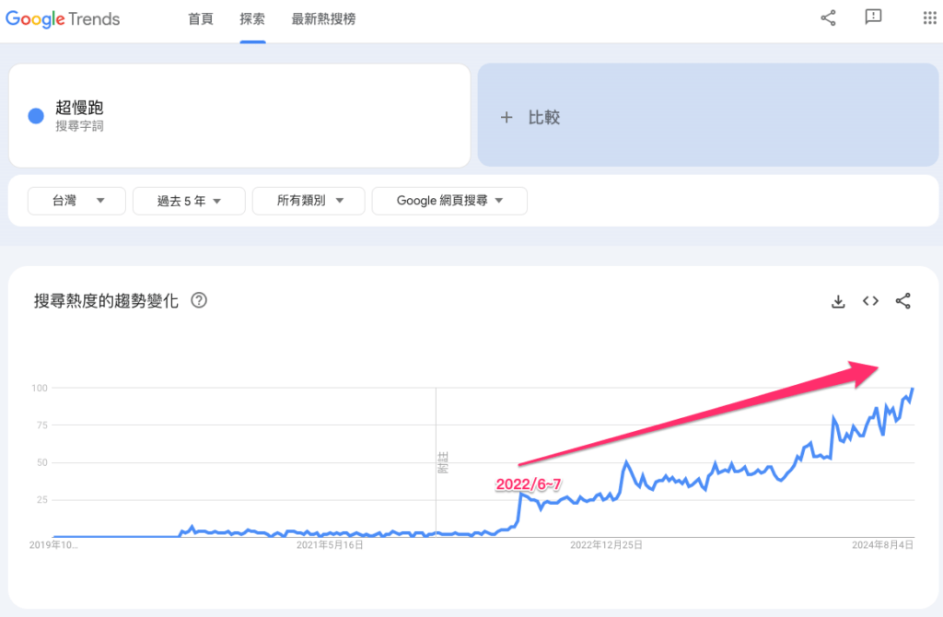Share the search trends chart
This screenshot has width=943, height=617.
(x=901, y=300)
